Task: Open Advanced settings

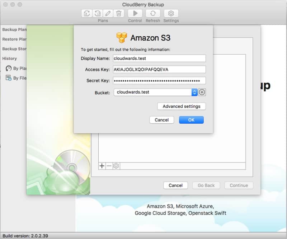Action: click(x=182, y=106)
